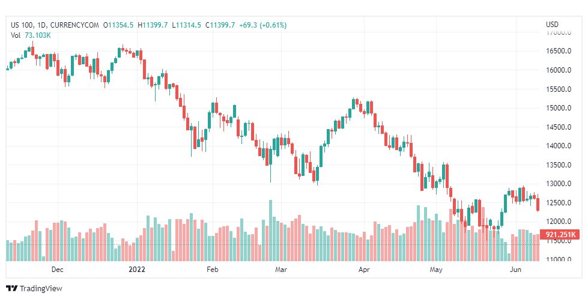Image resolution: width=588 pixels, height=299 pixels.
Task: Click the red 921.251K volume tag
Action: (x=560, y=235)
